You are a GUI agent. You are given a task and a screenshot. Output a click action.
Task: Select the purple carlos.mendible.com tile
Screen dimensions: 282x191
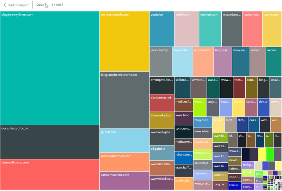124,181
